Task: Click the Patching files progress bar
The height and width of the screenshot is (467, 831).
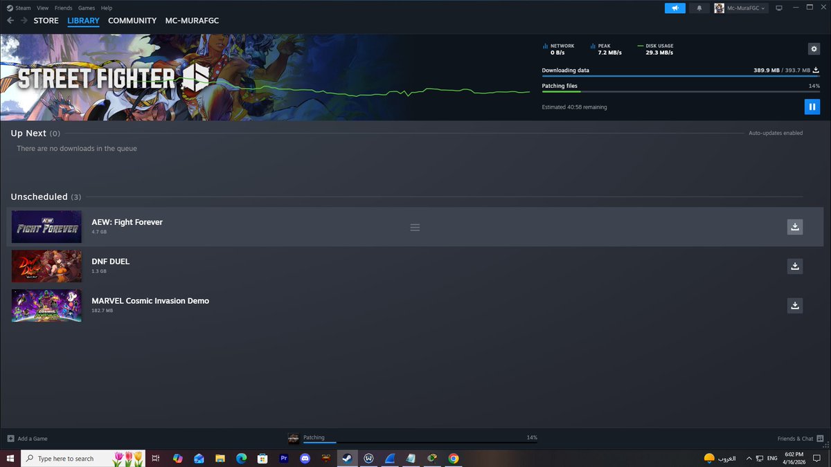Action: coord(681,91)
